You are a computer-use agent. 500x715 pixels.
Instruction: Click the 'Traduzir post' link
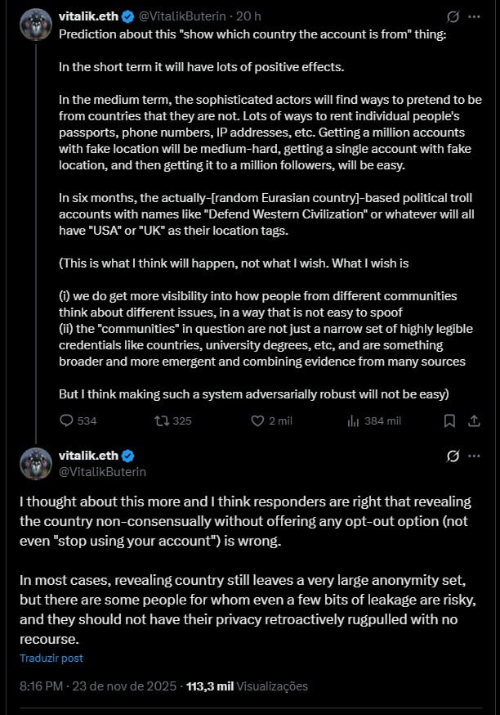pyautogui.click(x=51, y=658)
